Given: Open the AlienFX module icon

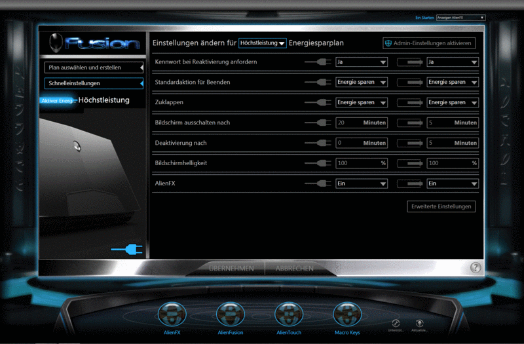Looking at the screenshot, I should tap(172, 315).
